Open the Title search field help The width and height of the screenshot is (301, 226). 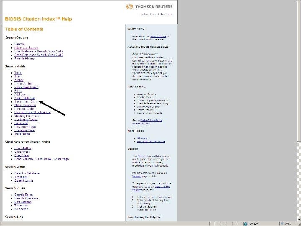(17, 77)
